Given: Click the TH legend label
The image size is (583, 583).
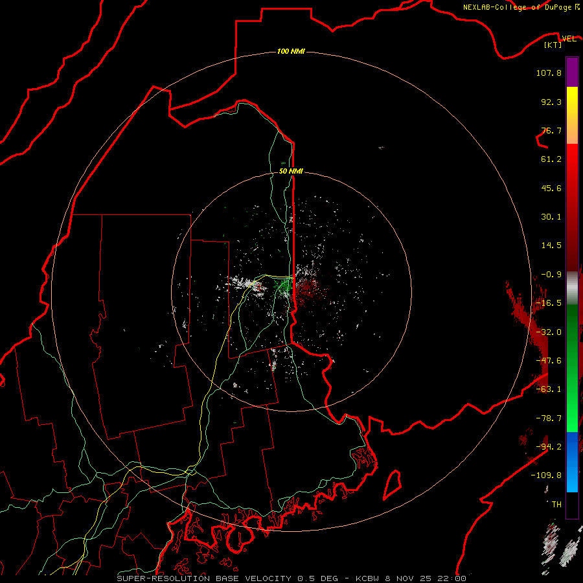Looking at the screenshot, I should point(556,505).
